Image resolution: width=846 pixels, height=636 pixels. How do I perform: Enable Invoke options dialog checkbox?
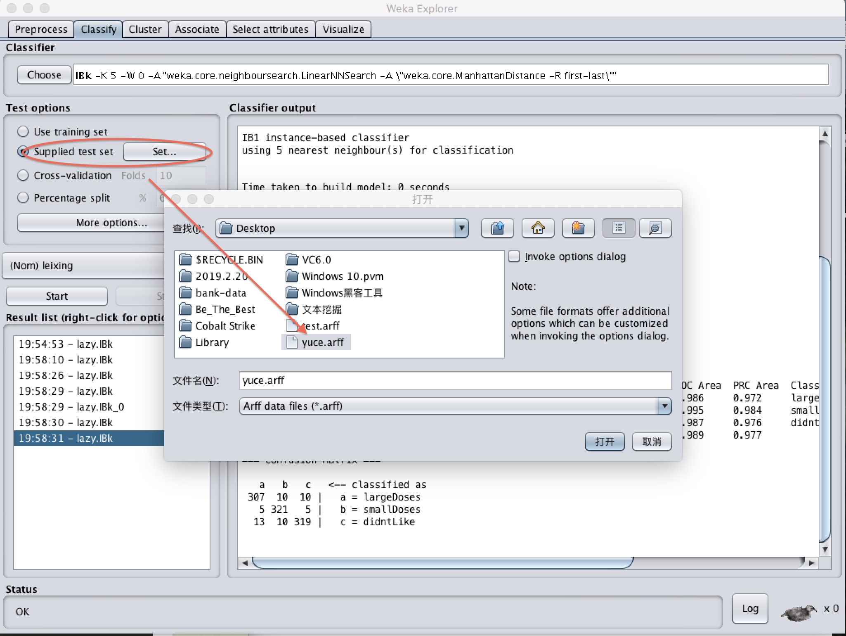(514, 256)
